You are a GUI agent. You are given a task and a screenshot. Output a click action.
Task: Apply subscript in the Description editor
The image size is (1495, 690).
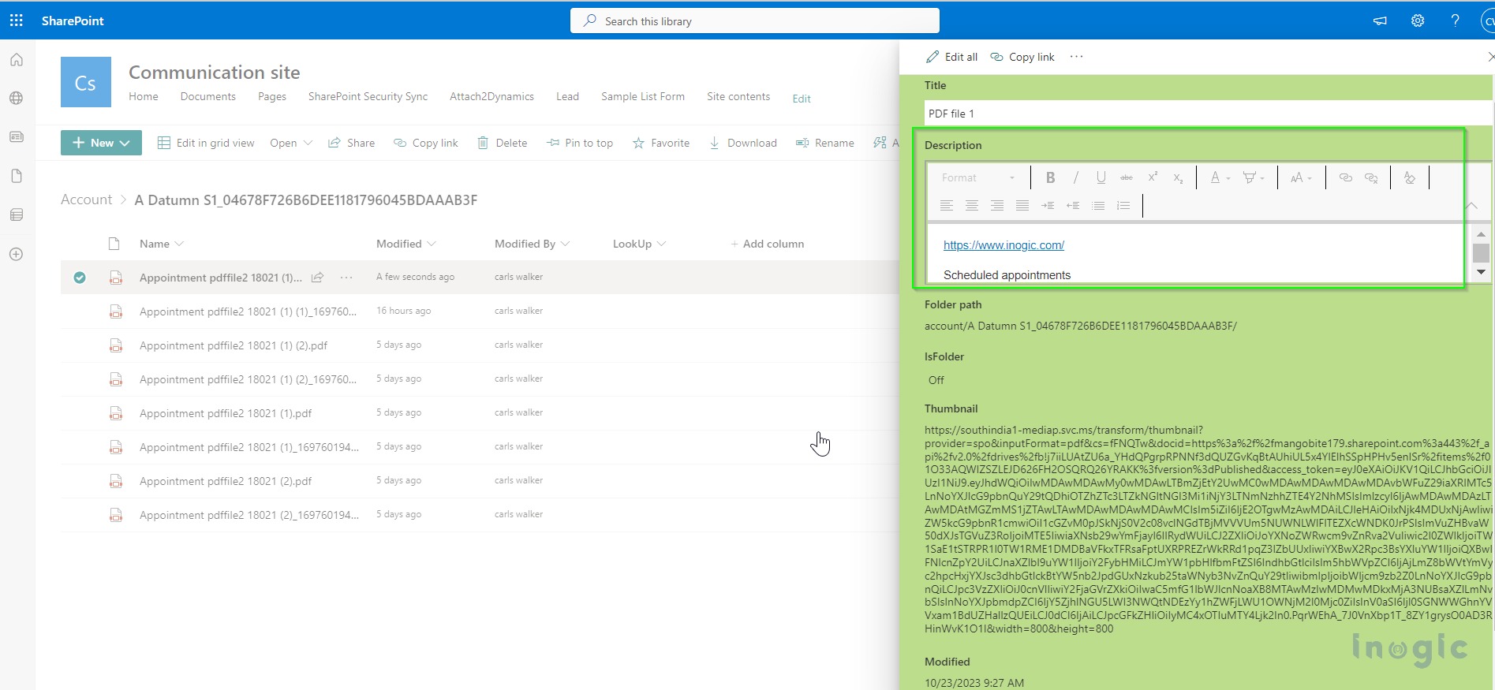point(1178,177)
